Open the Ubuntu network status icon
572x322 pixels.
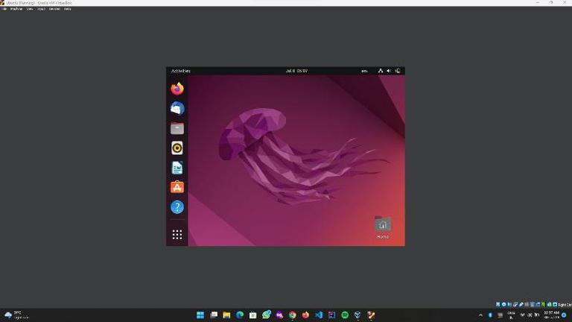381,71
